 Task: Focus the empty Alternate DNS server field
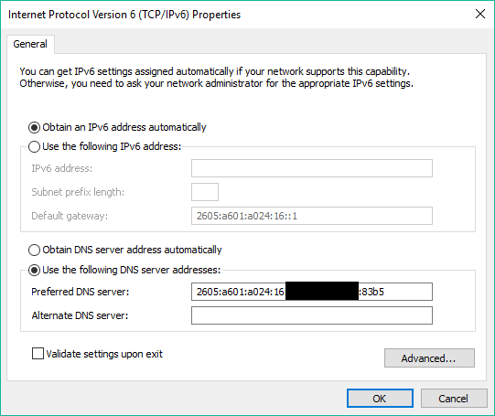click(x=312, y=315)
